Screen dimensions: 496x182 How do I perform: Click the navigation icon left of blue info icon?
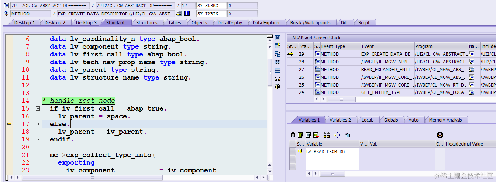(x=179, y=14)
